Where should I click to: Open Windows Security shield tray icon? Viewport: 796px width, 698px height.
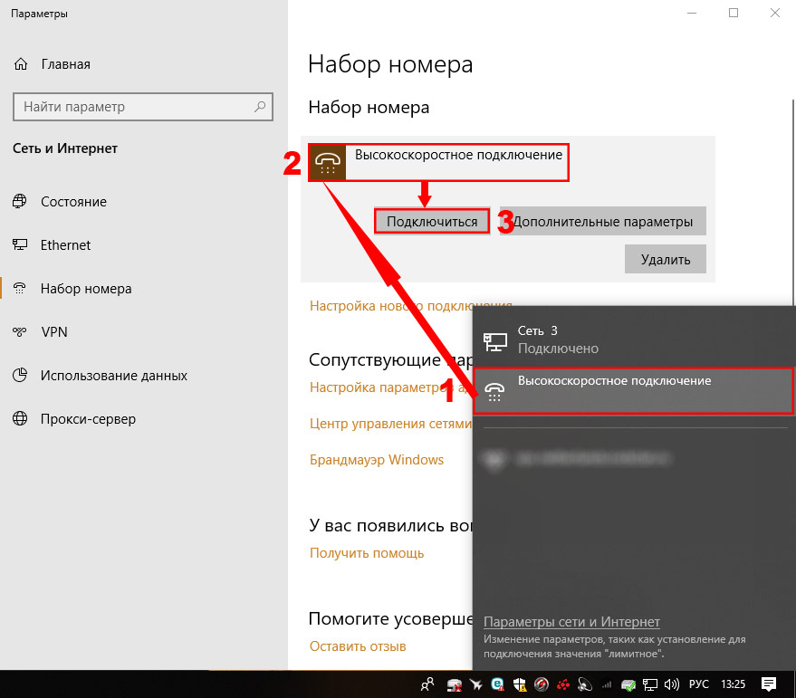(520, 684)
